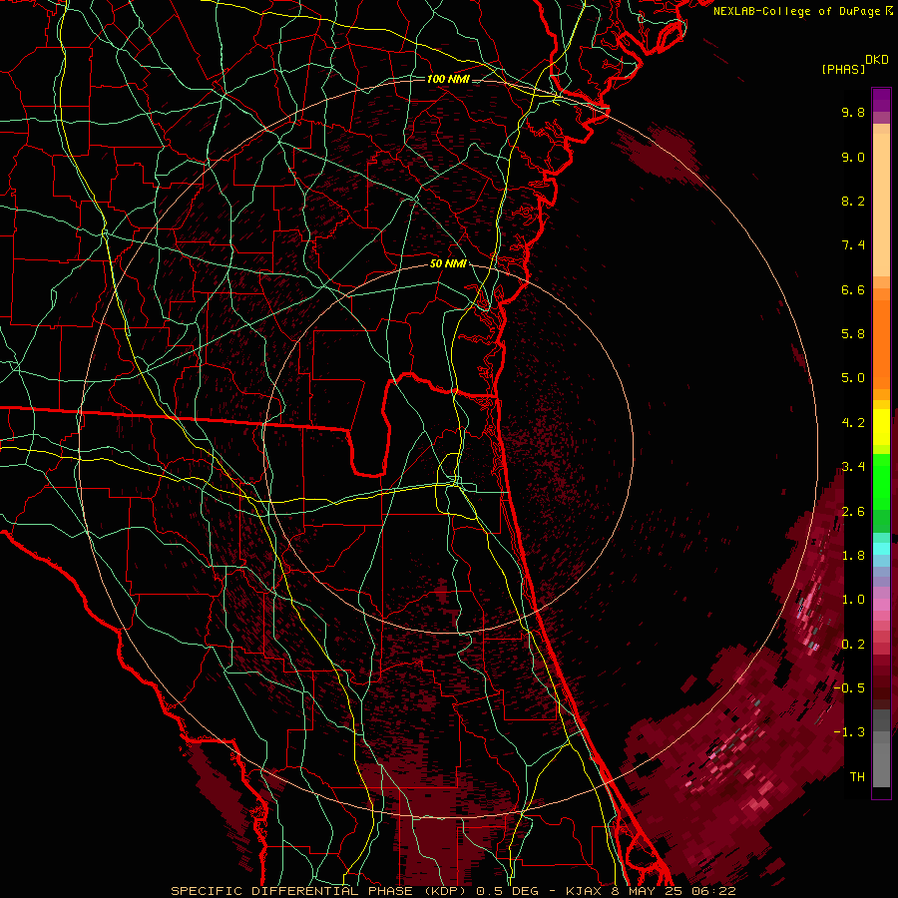898x898 pixels.
Task: Click the 9.0 scale value
Action: [x=853, y=157]
